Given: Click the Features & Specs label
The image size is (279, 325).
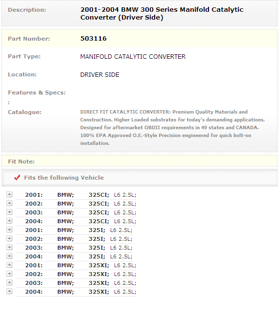Looking at the screenshot, I should [x=37, y=93].
